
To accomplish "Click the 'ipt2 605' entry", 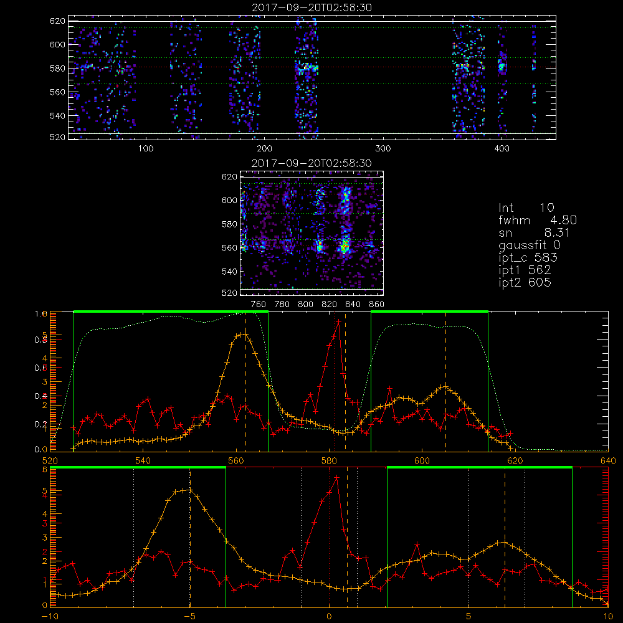I will pos(525,282).
